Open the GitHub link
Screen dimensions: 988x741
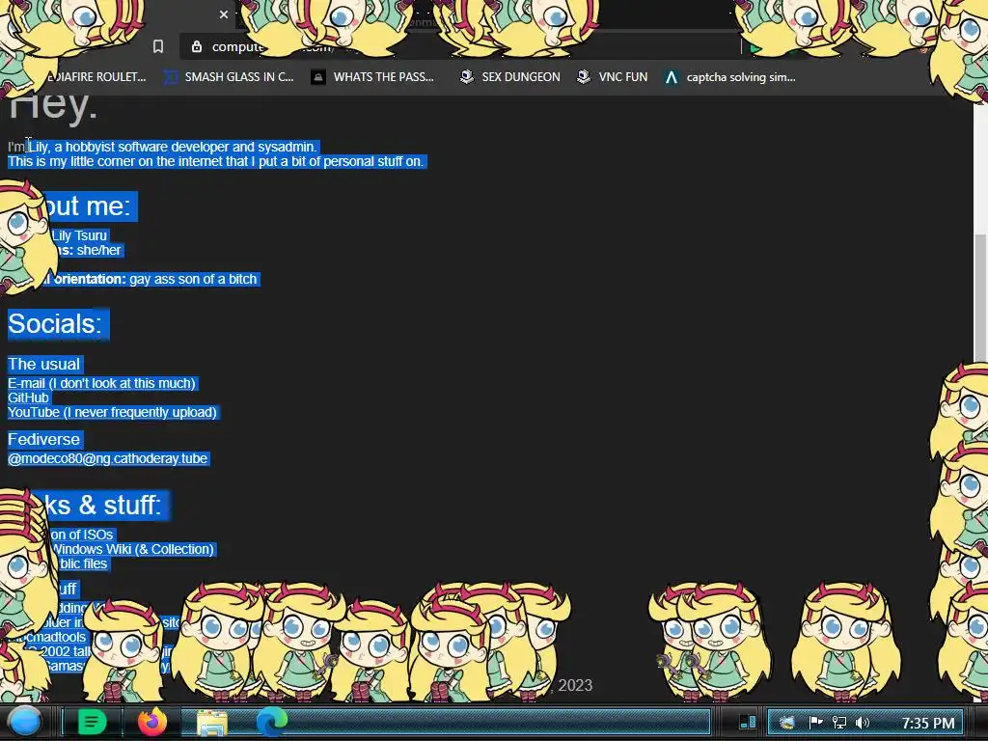(x=28, y=398)
